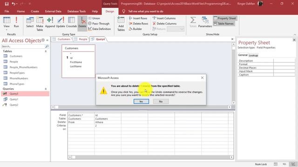Click Tell me what you want search
298x167 pixels.
pos(146,11)
